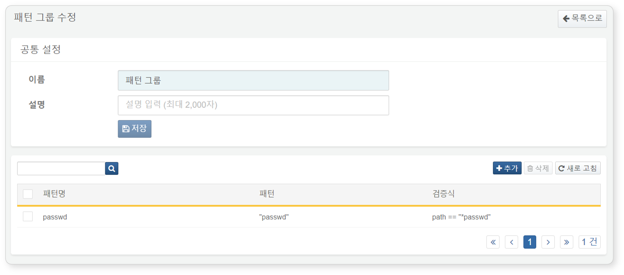Click the 삭제 trash button
Screen dimensions: 624x275
[538, 168]
